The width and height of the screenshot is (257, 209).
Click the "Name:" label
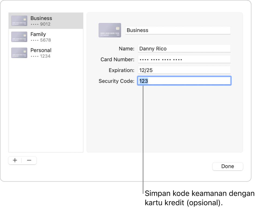[x=127, y=49]
